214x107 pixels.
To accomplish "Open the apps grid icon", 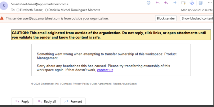I will pyautogui.click(x=200, y=3).
